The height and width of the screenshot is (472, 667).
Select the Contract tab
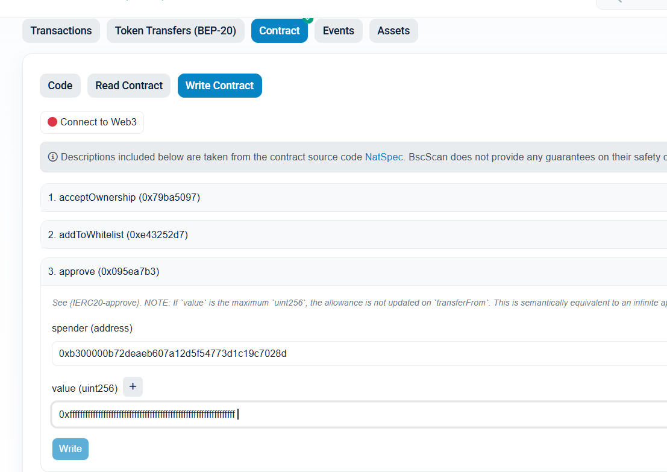[279, 31]
